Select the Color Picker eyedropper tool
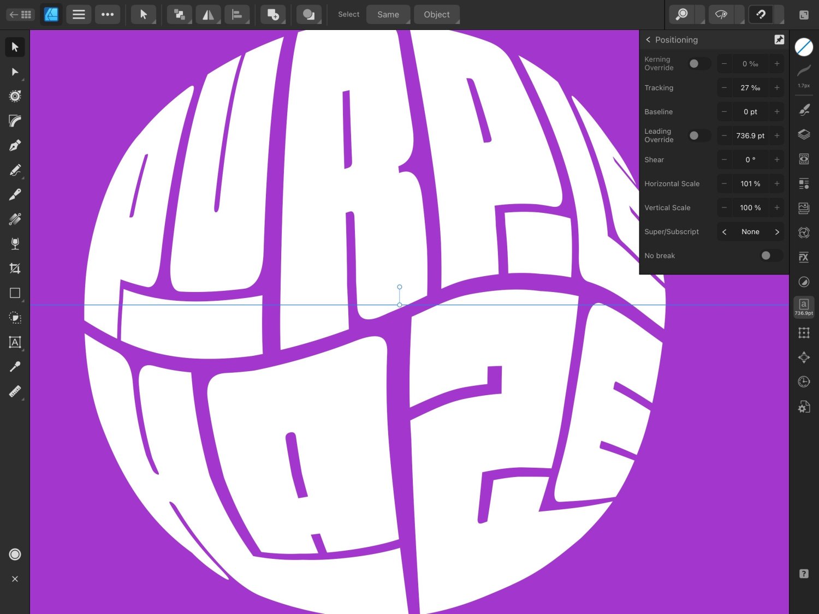The width and height of the screenshot is (819, 614). coord(15,367)
